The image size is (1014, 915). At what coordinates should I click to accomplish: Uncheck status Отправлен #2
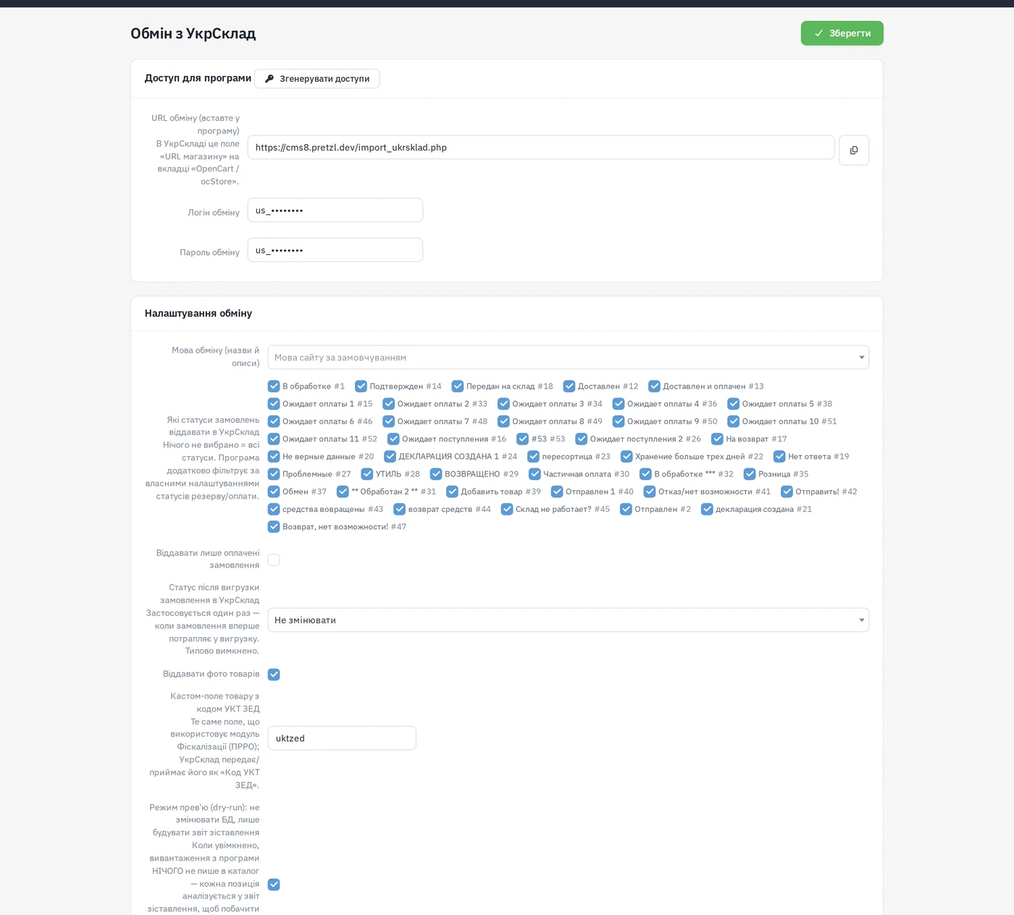626,509
